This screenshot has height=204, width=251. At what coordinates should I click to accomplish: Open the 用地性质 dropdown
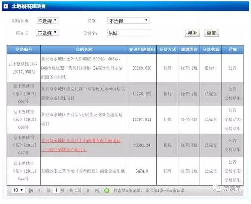point(47,21)
